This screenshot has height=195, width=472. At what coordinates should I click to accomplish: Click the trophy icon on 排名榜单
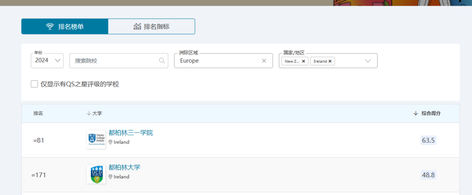click(50, 27)
